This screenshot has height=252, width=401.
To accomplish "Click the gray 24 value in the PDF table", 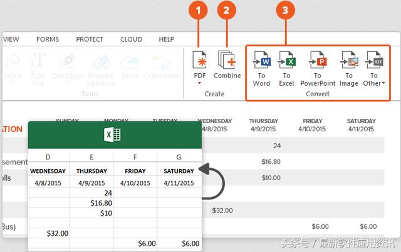I will [277, 146].
